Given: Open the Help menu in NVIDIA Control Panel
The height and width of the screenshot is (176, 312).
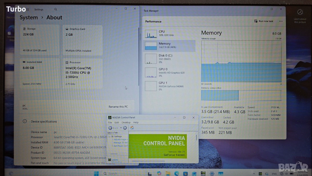Looking at the screenshot, I should click(136, 123).
